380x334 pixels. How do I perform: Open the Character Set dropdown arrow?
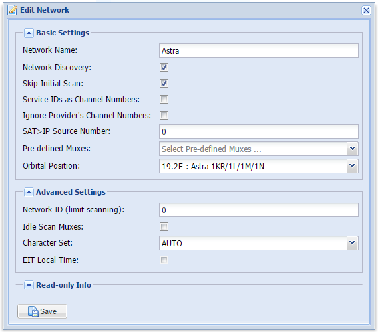352,243
